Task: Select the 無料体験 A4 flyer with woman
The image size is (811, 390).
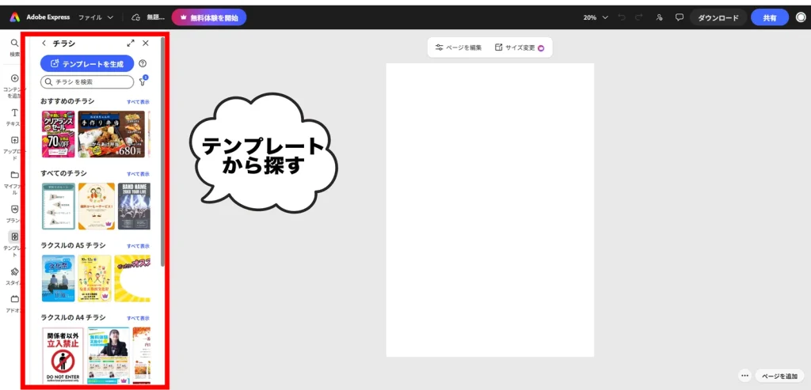Action: coord(108,355)
